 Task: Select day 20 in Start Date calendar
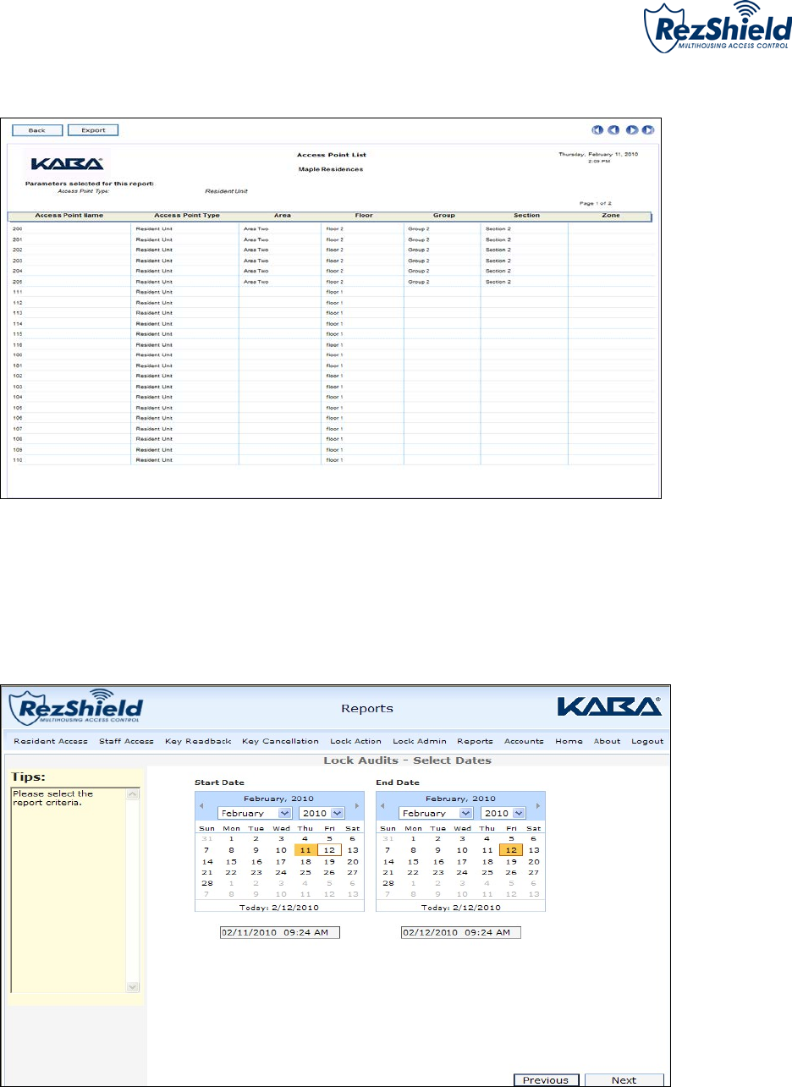point(353,861)
